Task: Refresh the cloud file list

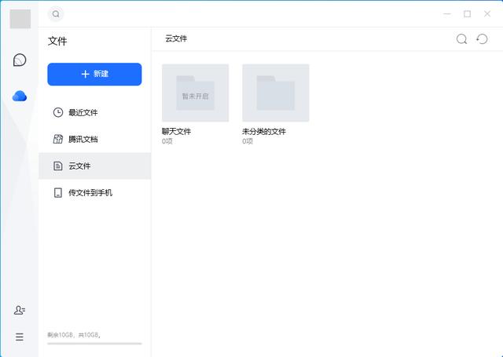Action: pos(483,39)
